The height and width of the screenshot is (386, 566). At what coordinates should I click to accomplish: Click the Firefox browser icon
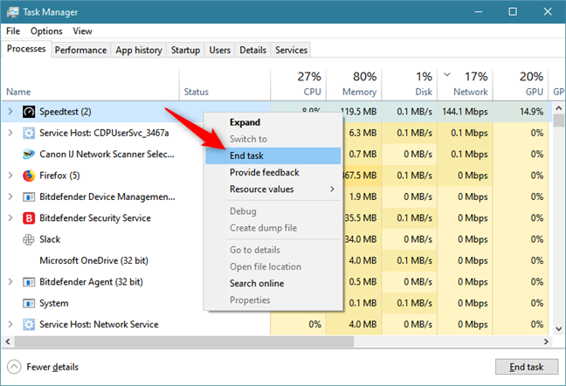click(x=29, y=176)
